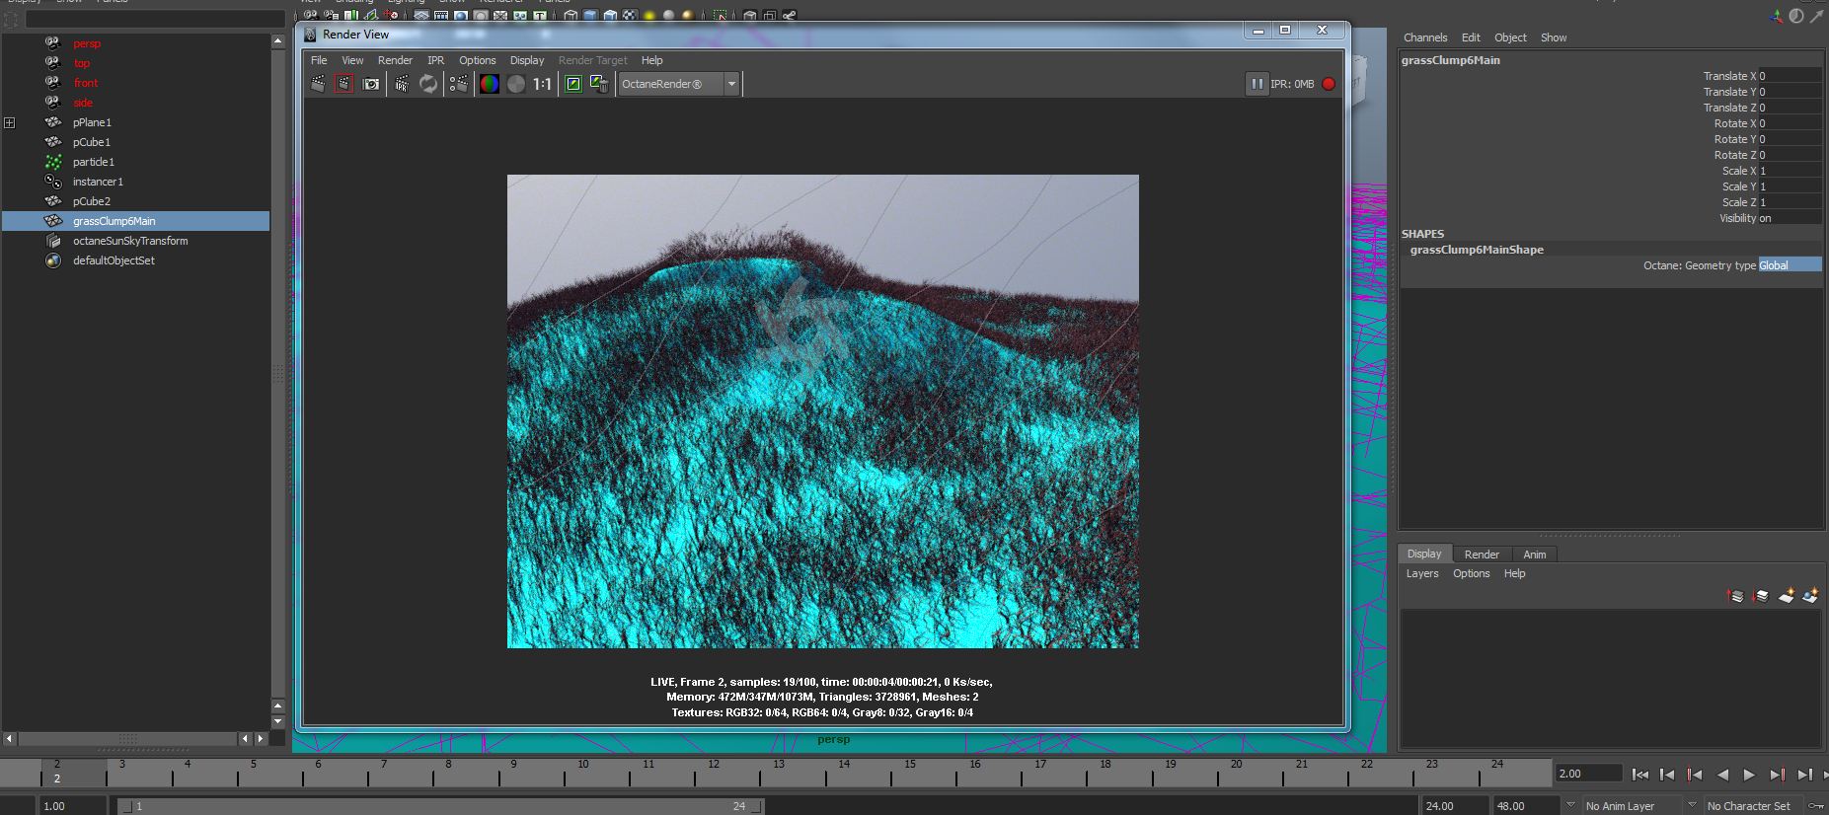Click the play forward button
Viewport: 1829px width, 815px height.
coord(1749,775)
